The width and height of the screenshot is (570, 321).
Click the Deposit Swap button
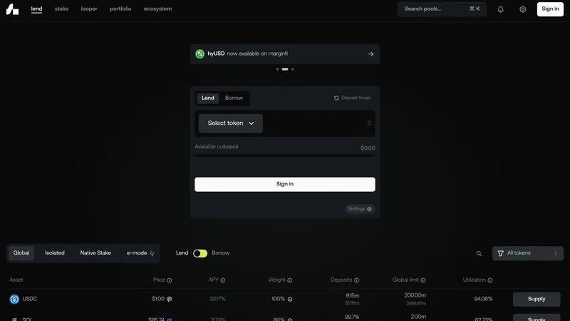coord(352,98)
